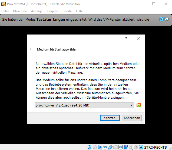Click the Abbrechen button

(x=132, y=118)
